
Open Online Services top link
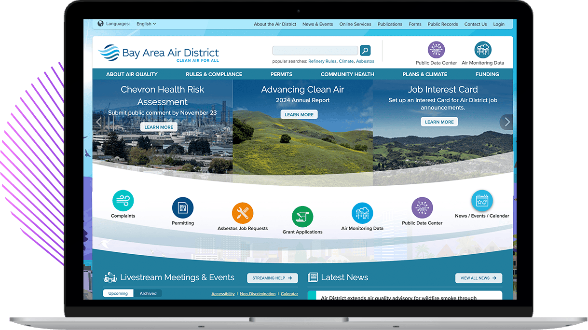tap(355, 24)
